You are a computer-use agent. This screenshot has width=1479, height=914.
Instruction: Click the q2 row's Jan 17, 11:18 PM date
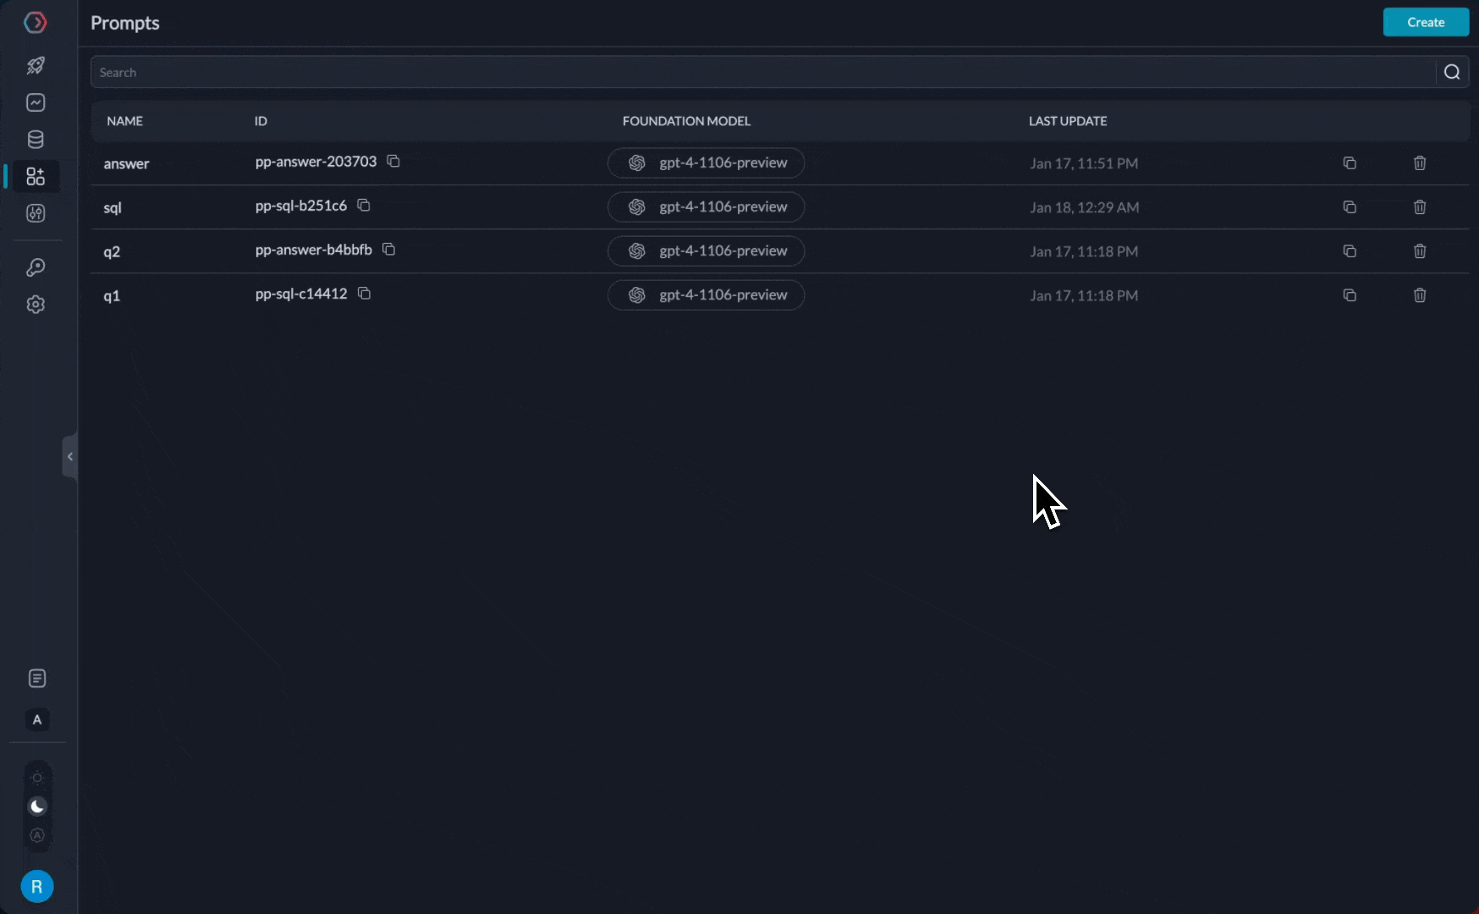[x=1084, y=251]
